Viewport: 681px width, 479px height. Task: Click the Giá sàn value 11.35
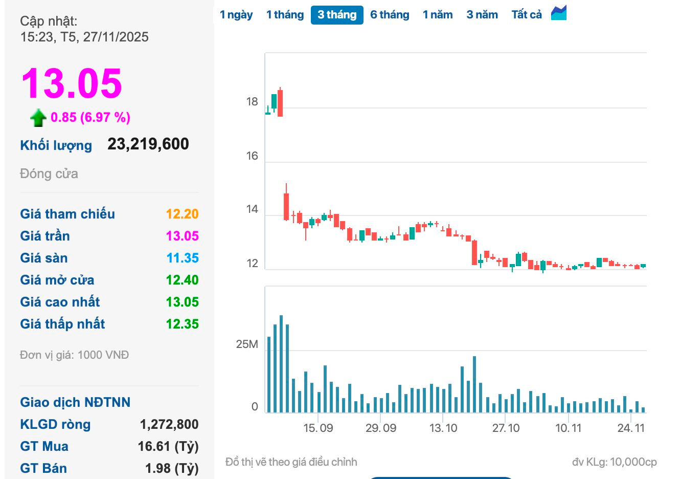[x=183, y=258]
